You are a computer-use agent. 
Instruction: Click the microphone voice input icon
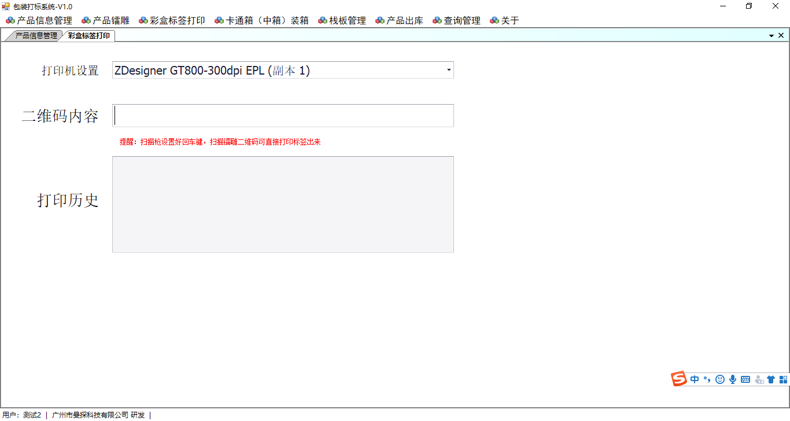click(733, 379)
